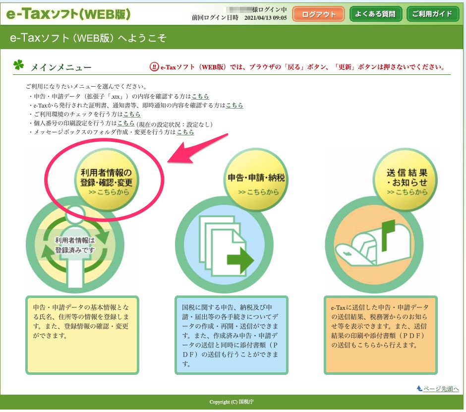Click the Copyright (C) 国税庁 footer text
The image size is (466, 412).
click(x=232, y=402)
